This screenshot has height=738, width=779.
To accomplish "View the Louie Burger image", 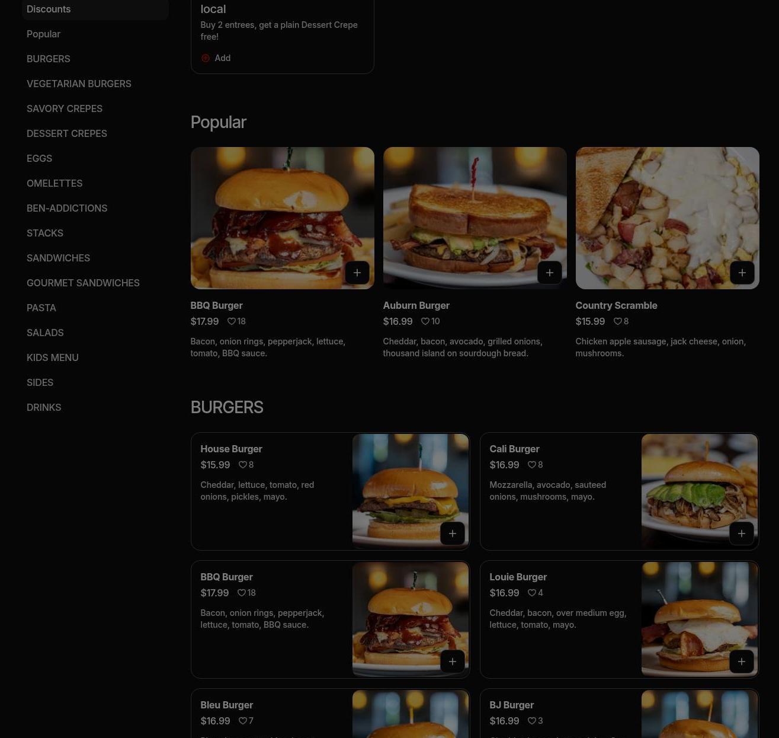I will [x=700, y=619].
